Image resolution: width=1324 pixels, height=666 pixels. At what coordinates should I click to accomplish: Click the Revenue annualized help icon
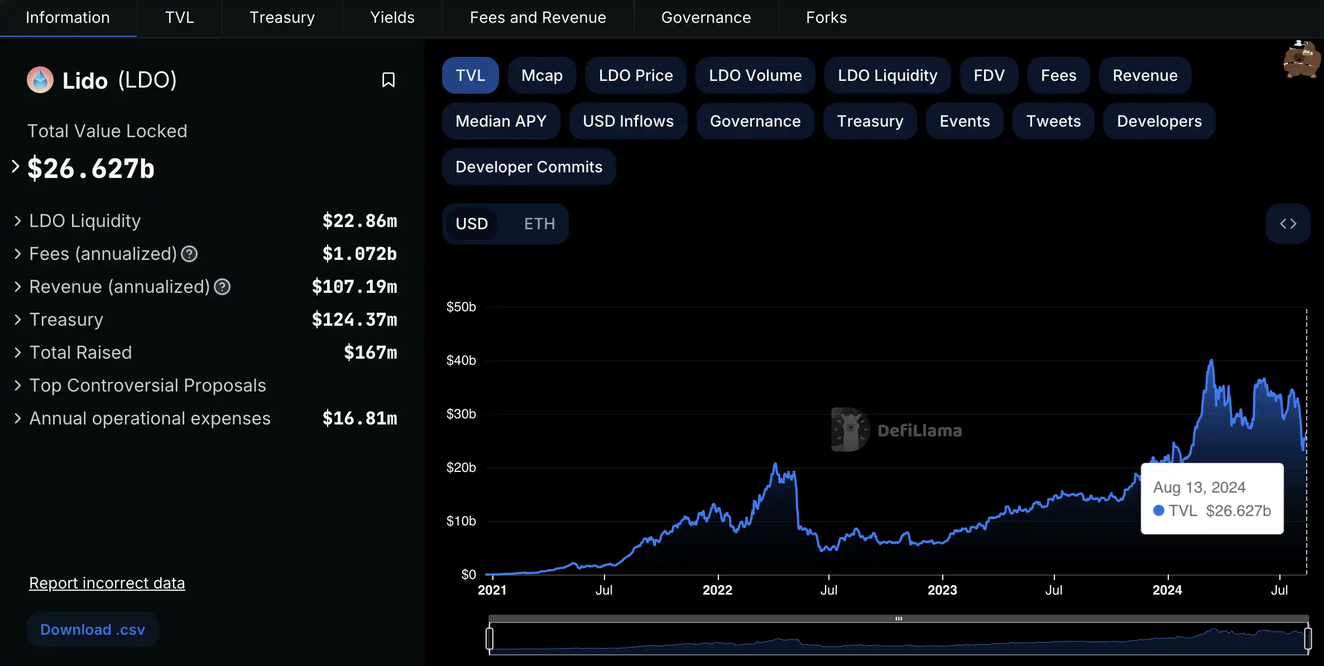click(222, 287)
